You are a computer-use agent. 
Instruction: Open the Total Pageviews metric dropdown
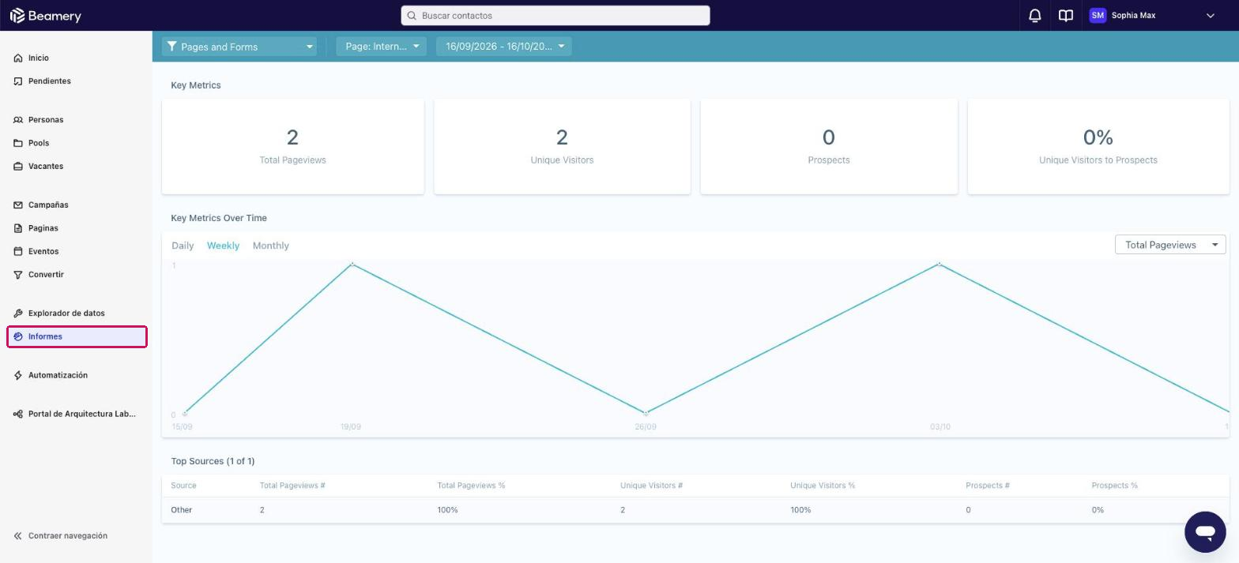1170,245
